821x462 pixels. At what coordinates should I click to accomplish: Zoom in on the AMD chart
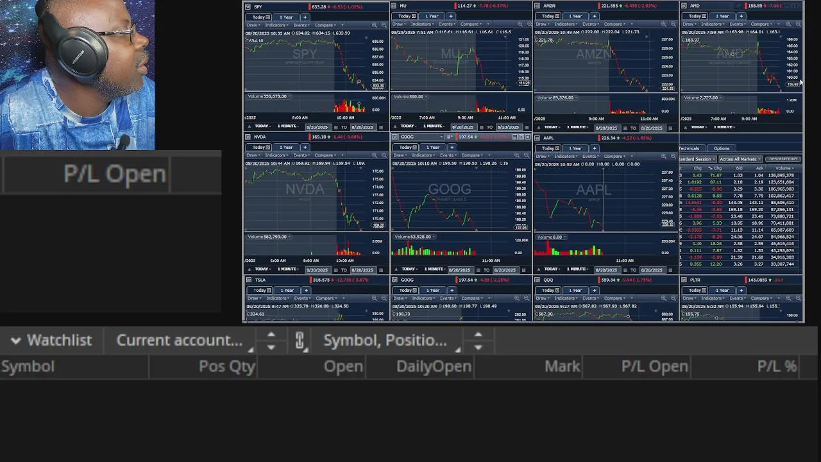(788, 24)
